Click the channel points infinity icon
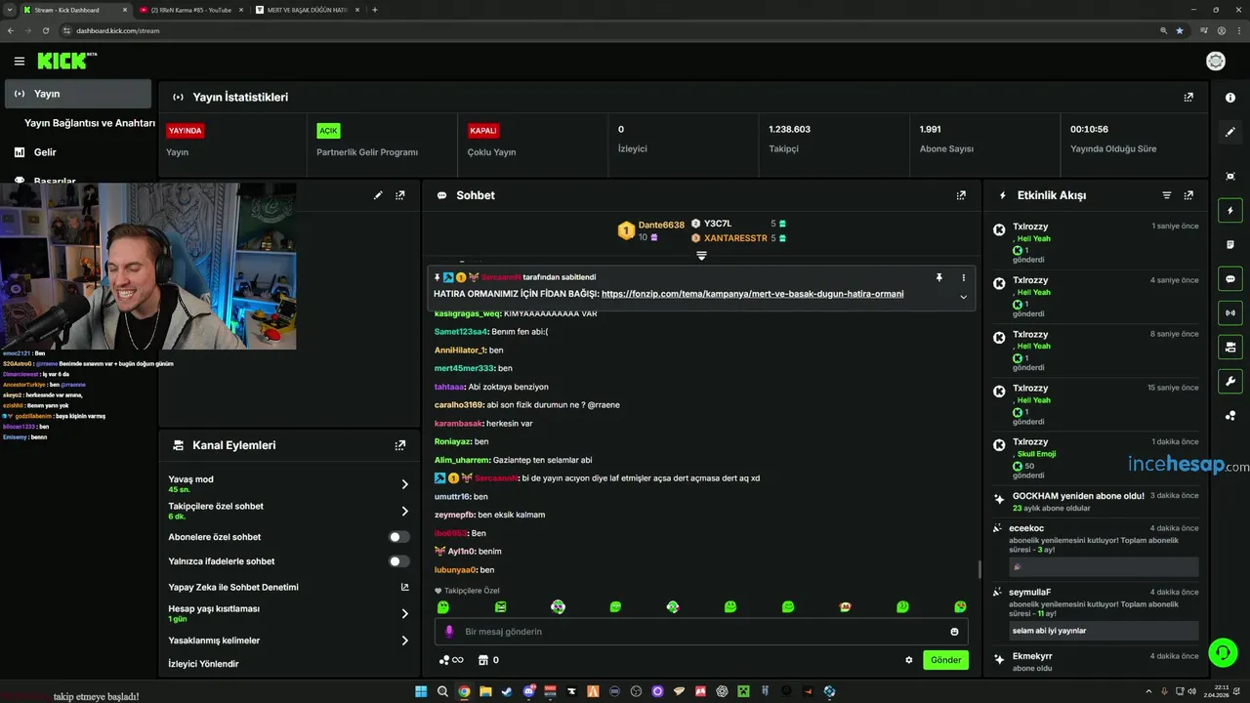1250x703 pixels. pyautogui.click(x=450, y=660)
